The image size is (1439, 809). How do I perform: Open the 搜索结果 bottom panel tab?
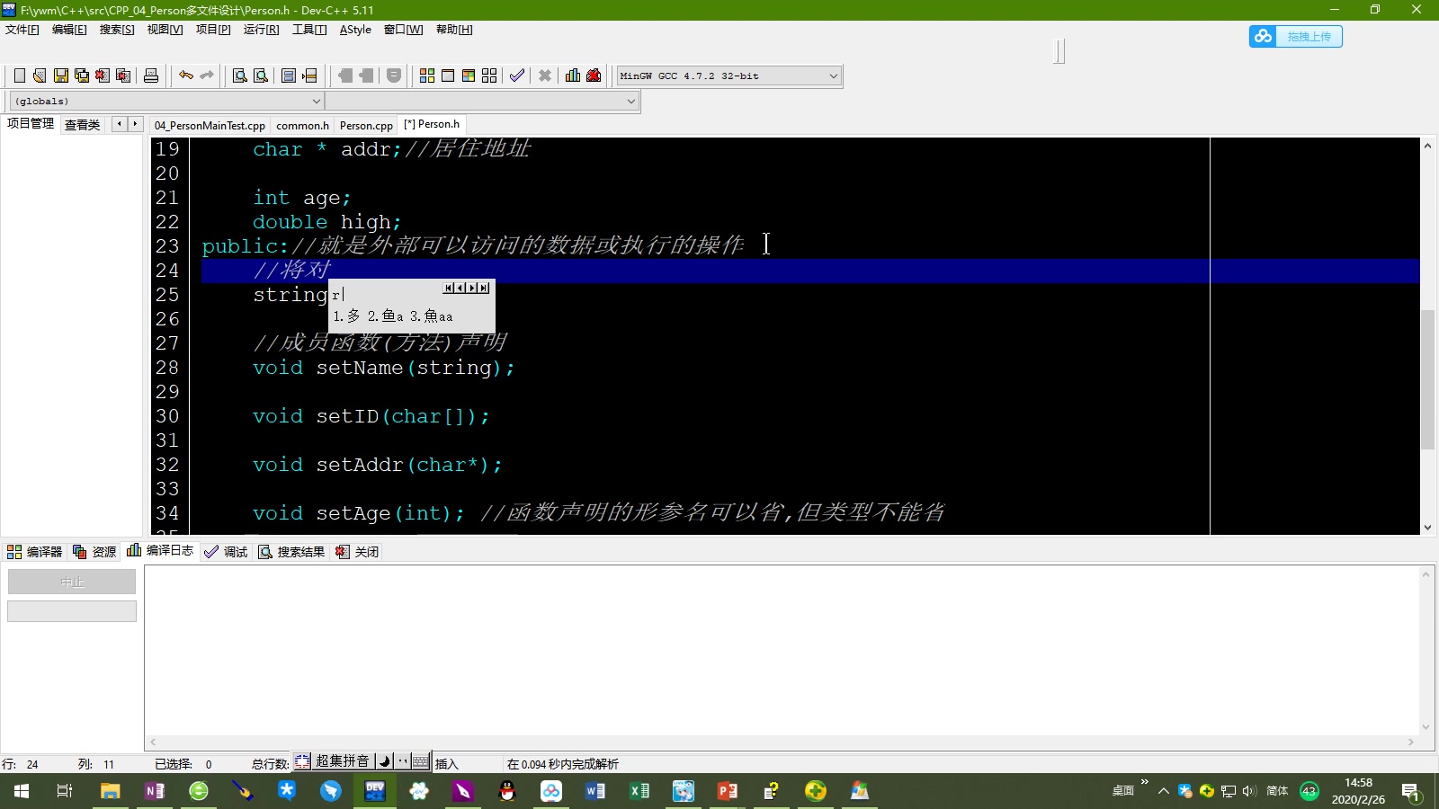[x=291, y=552]
